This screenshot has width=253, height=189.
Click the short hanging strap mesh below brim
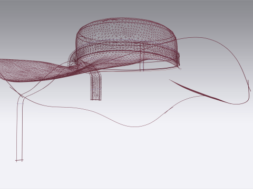[96, 86]
